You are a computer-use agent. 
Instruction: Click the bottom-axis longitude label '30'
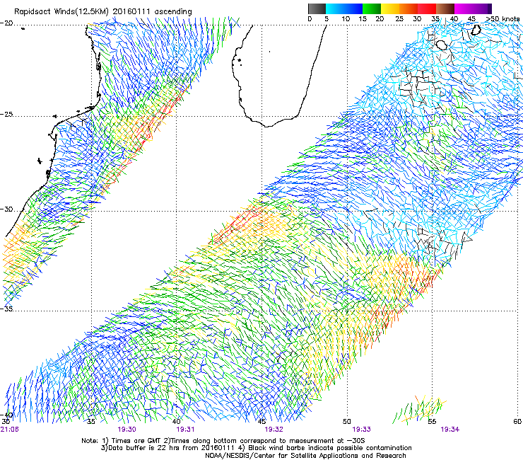(x=6, y=422)
